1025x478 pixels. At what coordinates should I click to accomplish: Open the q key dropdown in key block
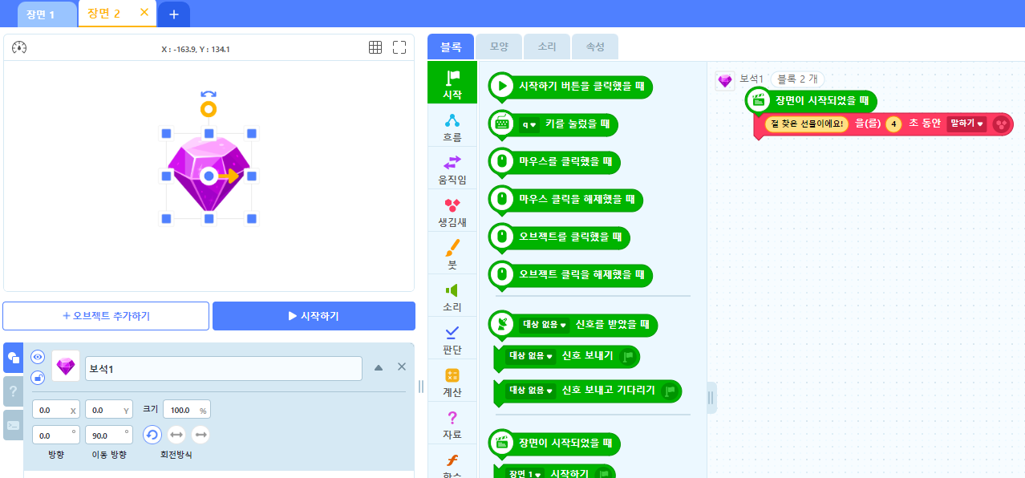(x=528, y=124)
